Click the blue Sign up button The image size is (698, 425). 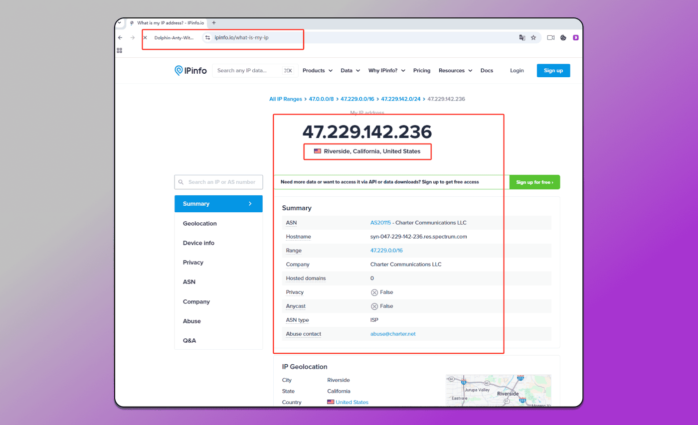[553, 71]
